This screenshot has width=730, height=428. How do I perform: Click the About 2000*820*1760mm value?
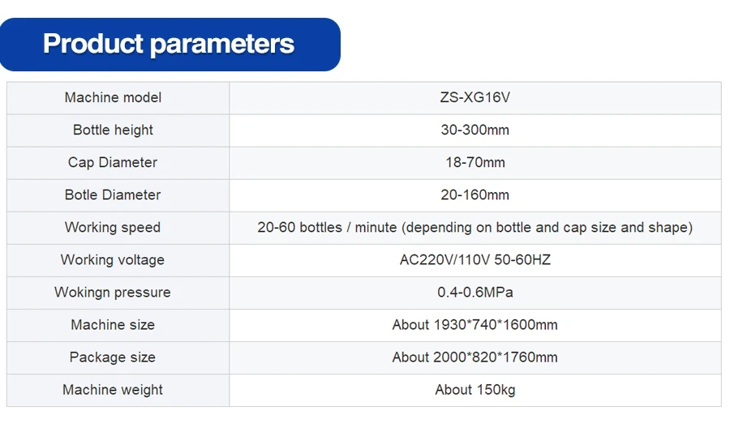tap(474, 357)
